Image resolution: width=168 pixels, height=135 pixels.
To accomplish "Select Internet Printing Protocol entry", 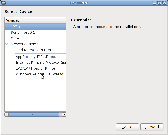I will (x=41, y=62).
